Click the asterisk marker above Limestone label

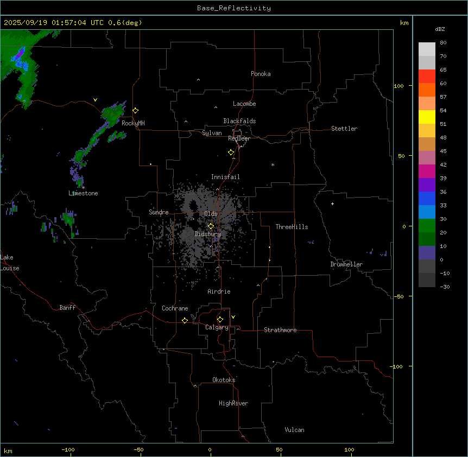tap(83, 187)
